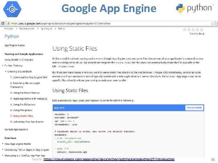Click the app.yaml code block title
The width and height of the screenshot is (218, 163).
(59, 108)
